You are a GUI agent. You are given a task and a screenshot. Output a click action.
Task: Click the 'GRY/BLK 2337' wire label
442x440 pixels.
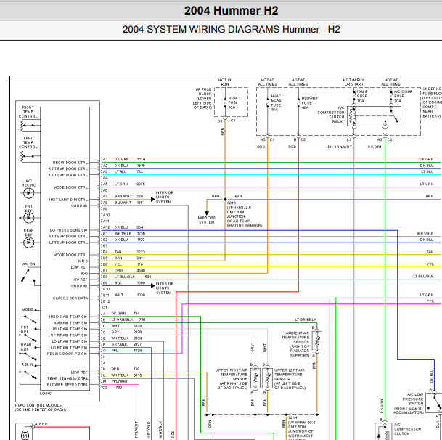[x=126, y=344]
